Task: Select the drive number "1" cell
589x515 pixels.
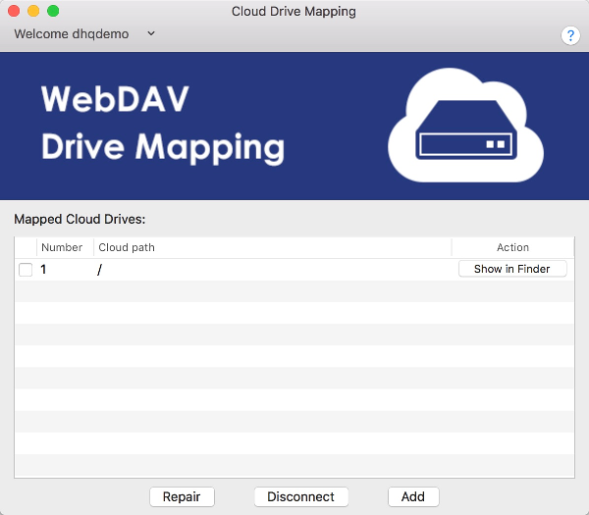Action: click(x=65, y=270)
